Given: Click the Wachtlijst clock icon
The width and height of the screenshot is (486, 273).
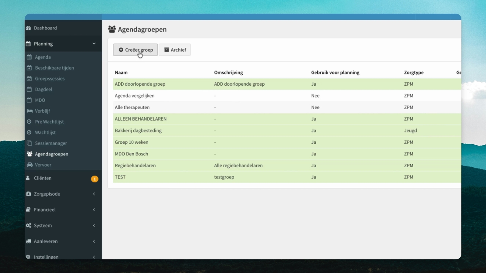Looking at the screenshot, I should click(30, 133).
